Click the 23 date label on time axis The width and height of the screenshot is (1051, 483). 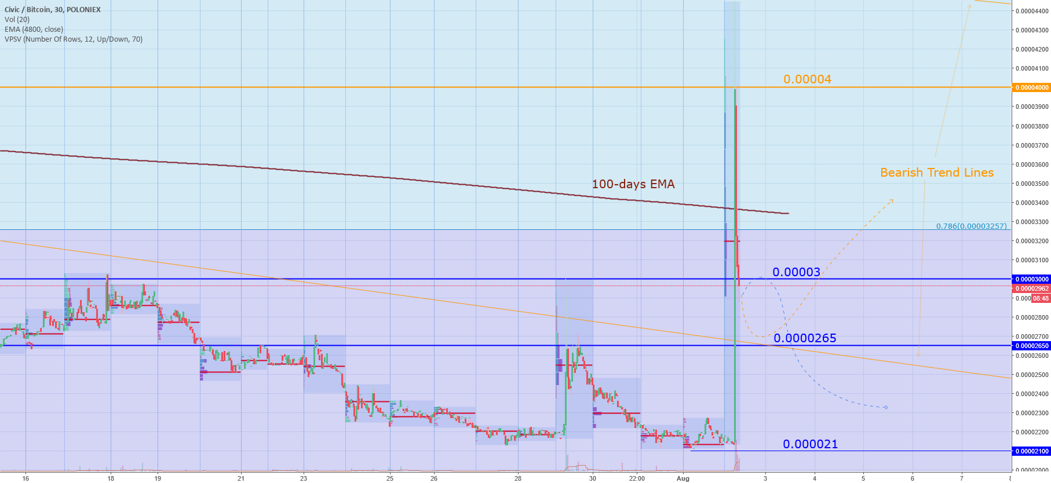click(304, 478)
